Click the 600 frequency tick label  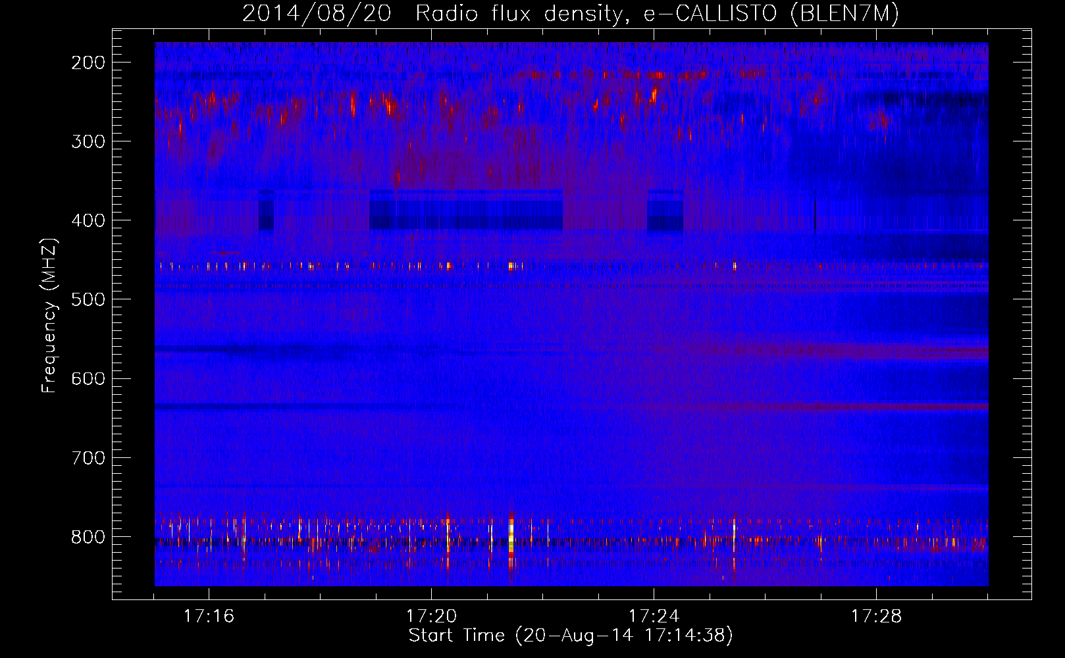pos(88,378)
